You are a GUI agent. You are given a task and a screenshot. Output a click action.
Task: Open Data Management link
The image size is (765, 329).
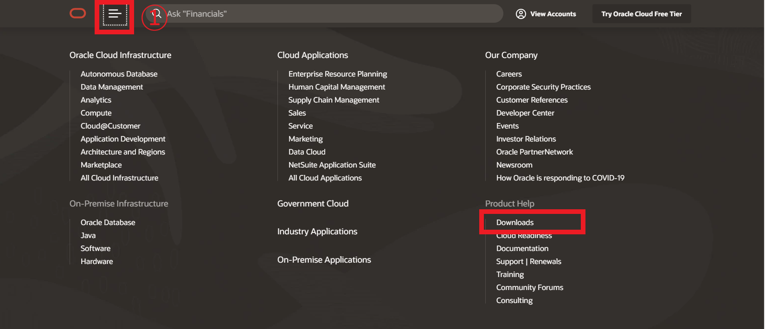tap(112, 87)
